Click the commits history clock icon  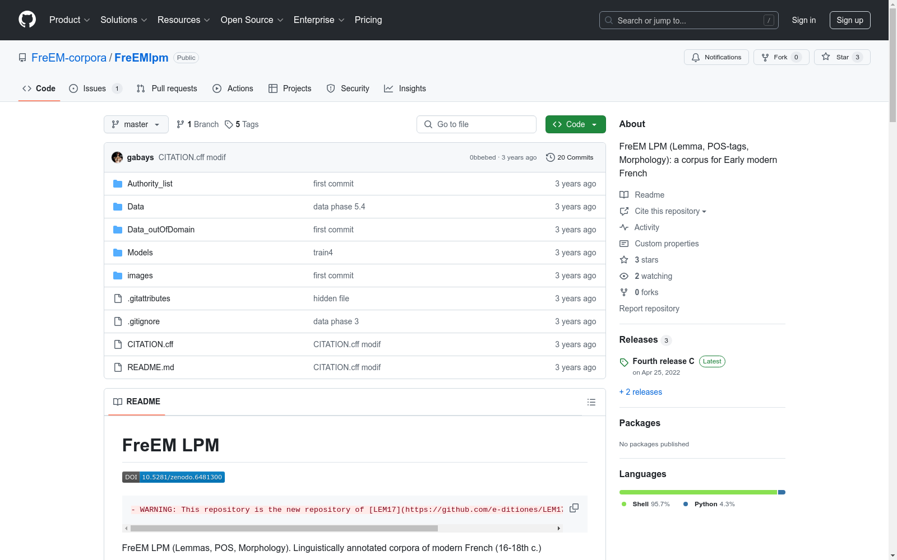(x=551, y=157)
